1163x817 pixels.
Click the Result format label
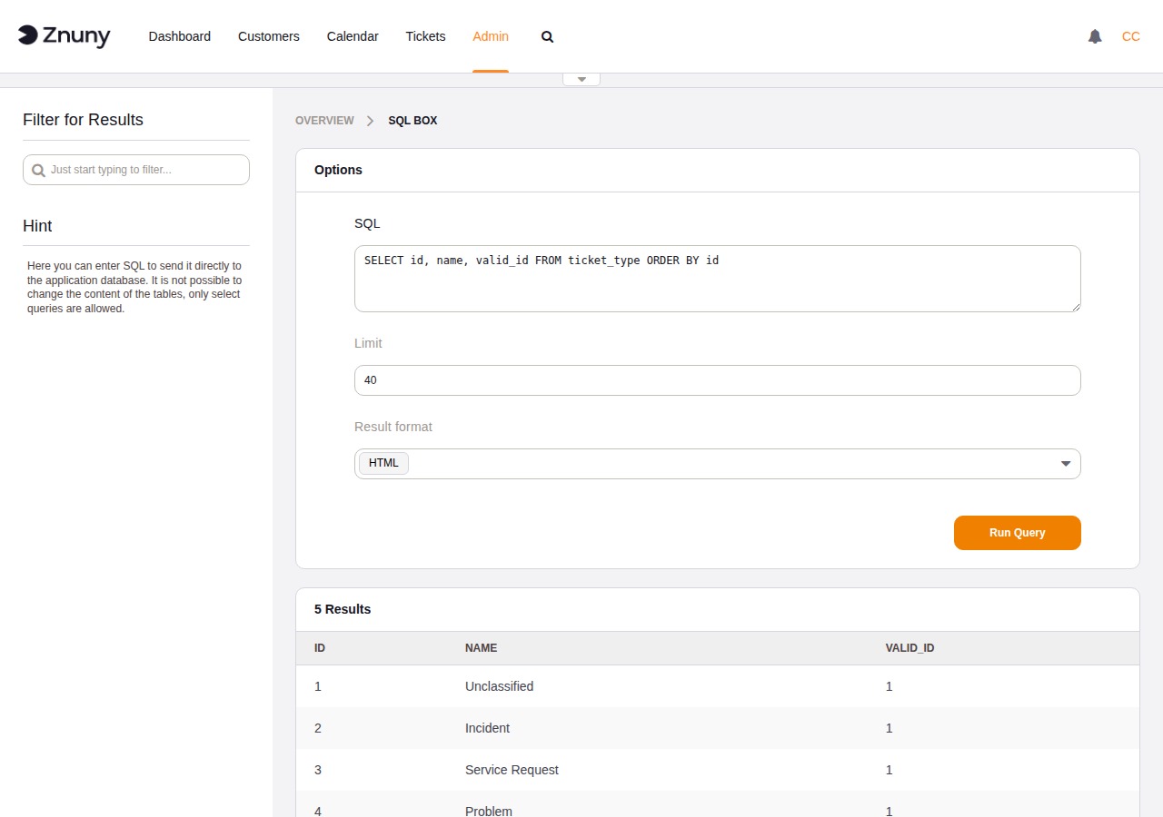[393, 427]
